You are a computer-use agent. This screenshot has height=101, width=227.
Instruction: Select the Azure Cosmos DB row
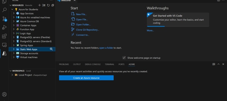pyautogui.click(x=32, y=21)
